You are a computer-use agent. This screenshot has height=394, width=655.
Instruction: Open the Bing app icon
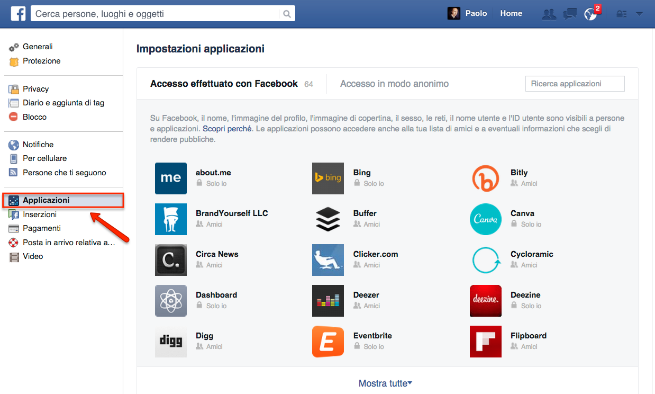(328, 178)
